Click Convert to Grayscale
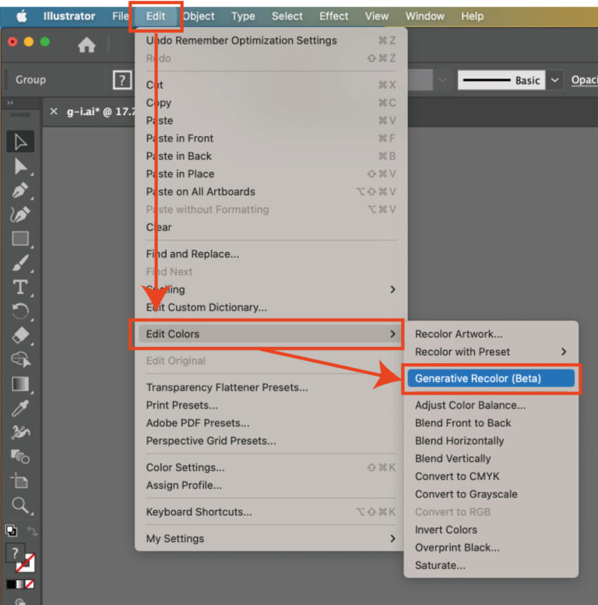Screen dimensions: 598x605 coord(466,494)
